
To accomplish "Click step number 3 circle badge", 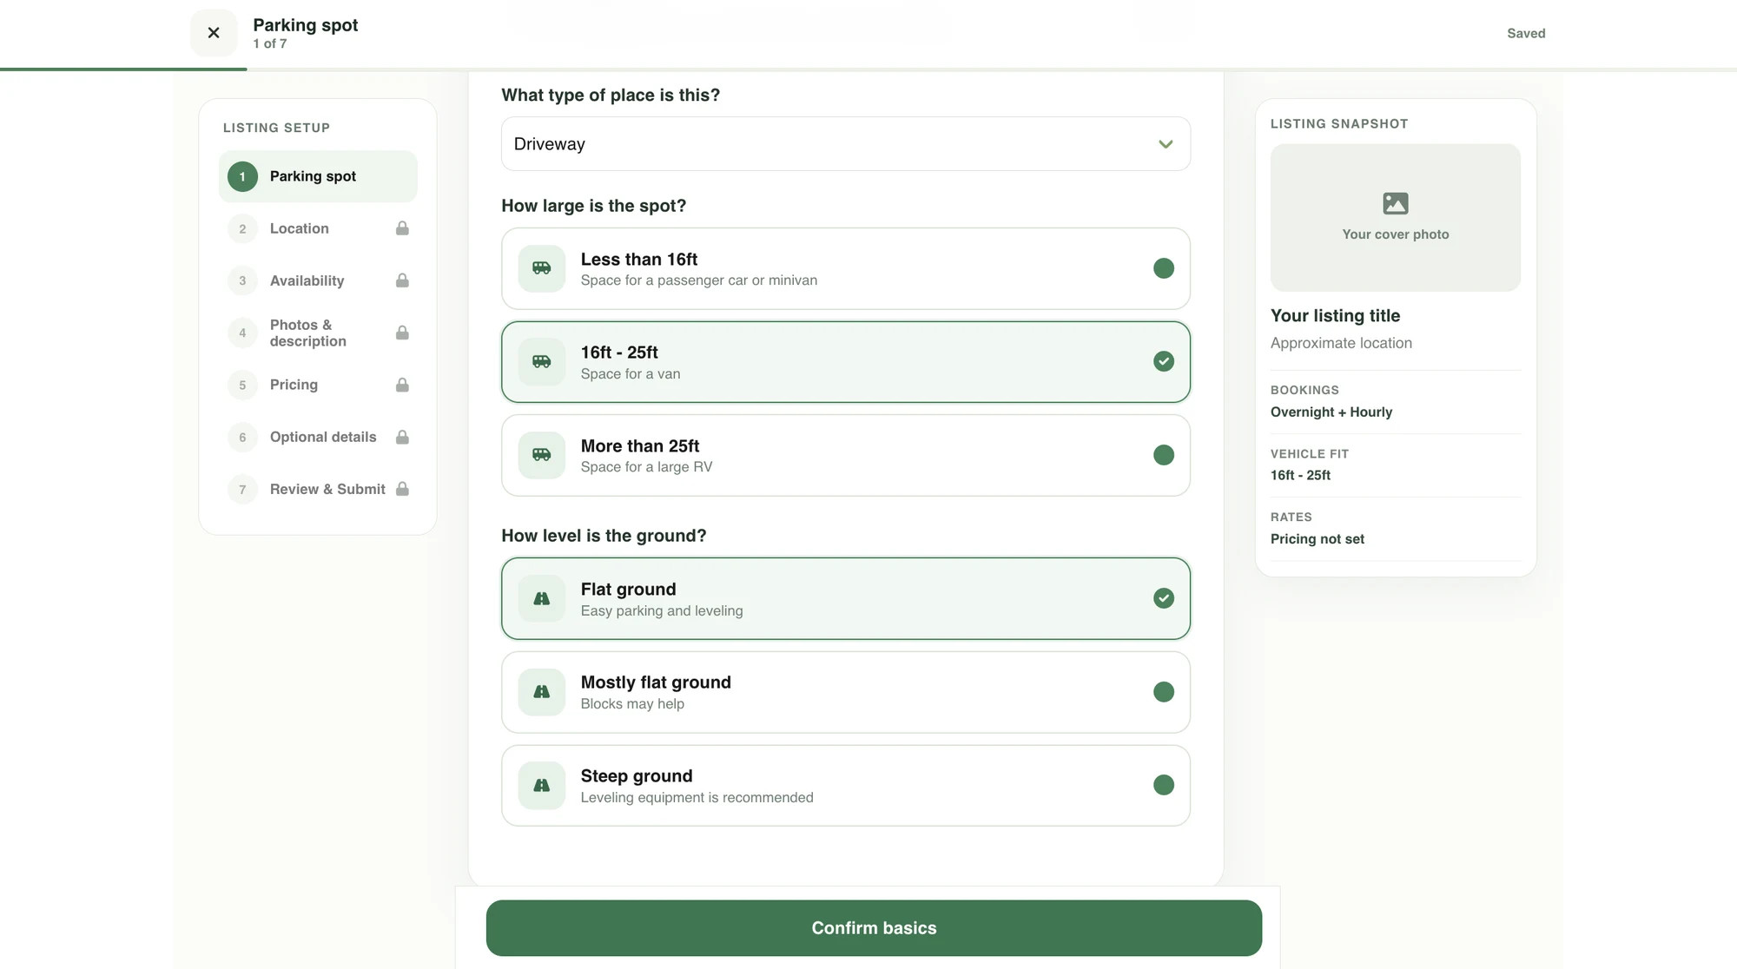I will coord(242,280).
